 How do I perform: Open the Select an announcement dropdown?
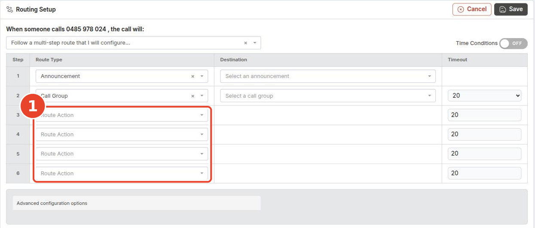328,76
